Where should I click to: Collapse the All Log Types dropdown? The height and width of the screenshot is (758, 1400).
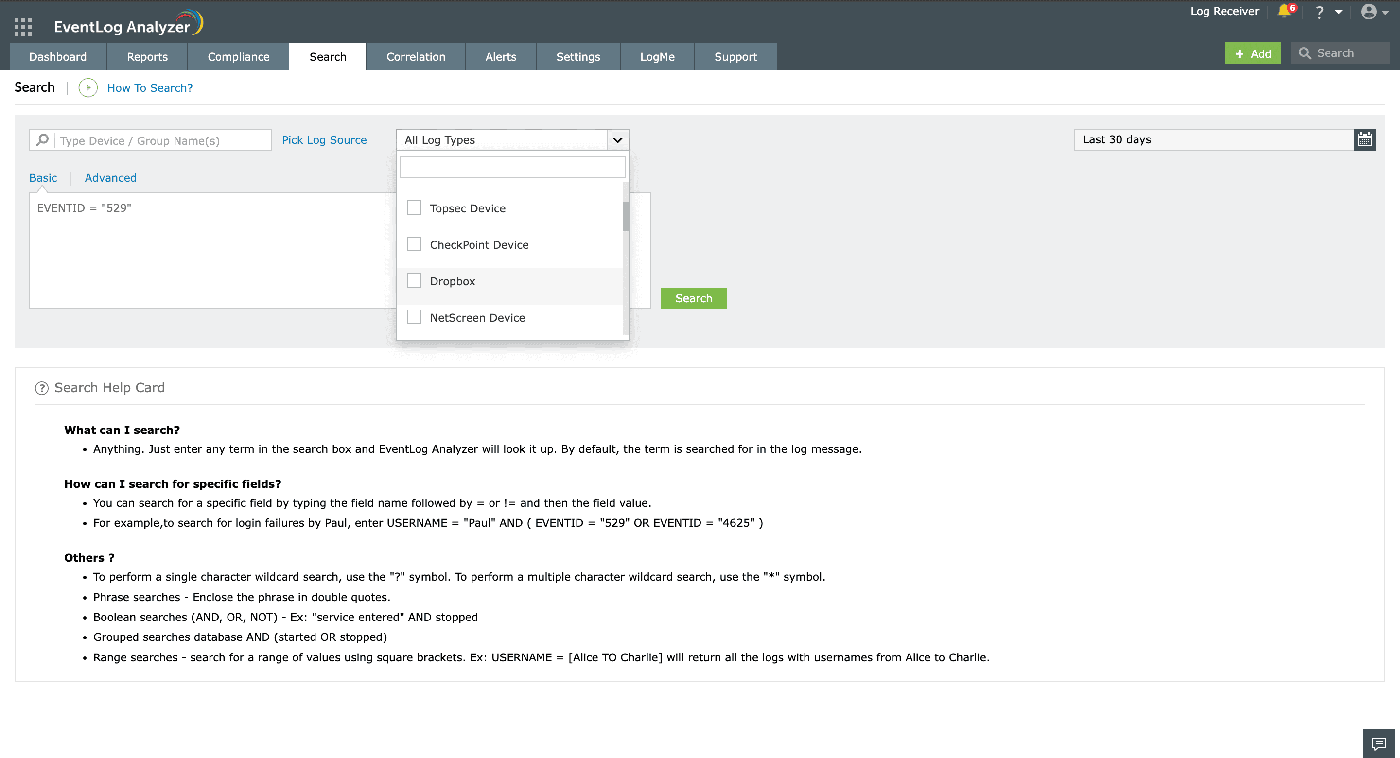[x=617, y=140]
